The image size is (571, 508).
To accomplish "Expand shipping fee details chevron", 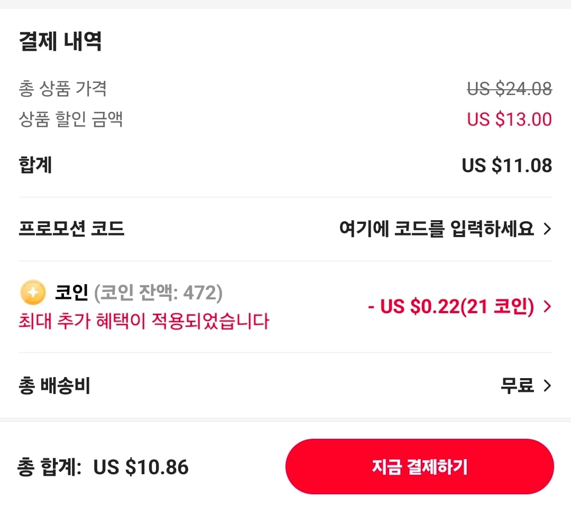I will (x=547, y=386).
